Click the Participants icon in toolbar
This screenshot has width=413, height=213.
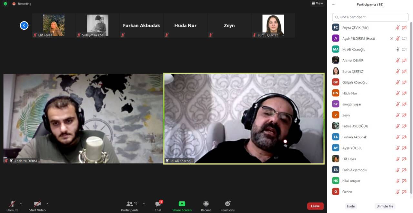[x=130, y=204]
